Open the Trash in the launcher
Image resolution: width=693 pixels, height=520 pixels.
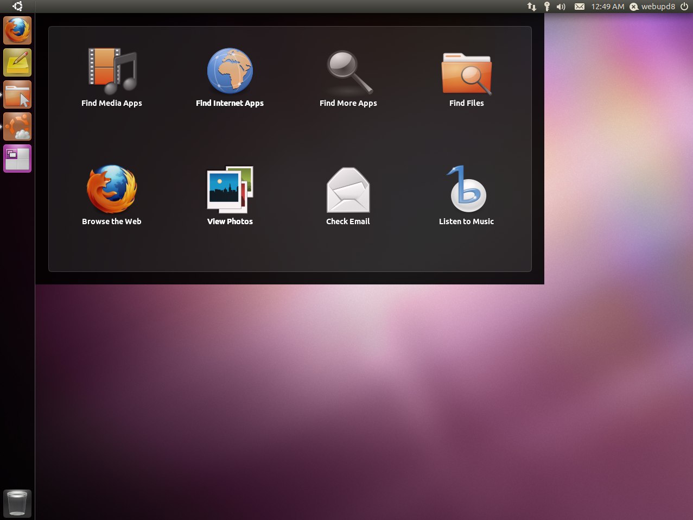(x=17, y=503)
